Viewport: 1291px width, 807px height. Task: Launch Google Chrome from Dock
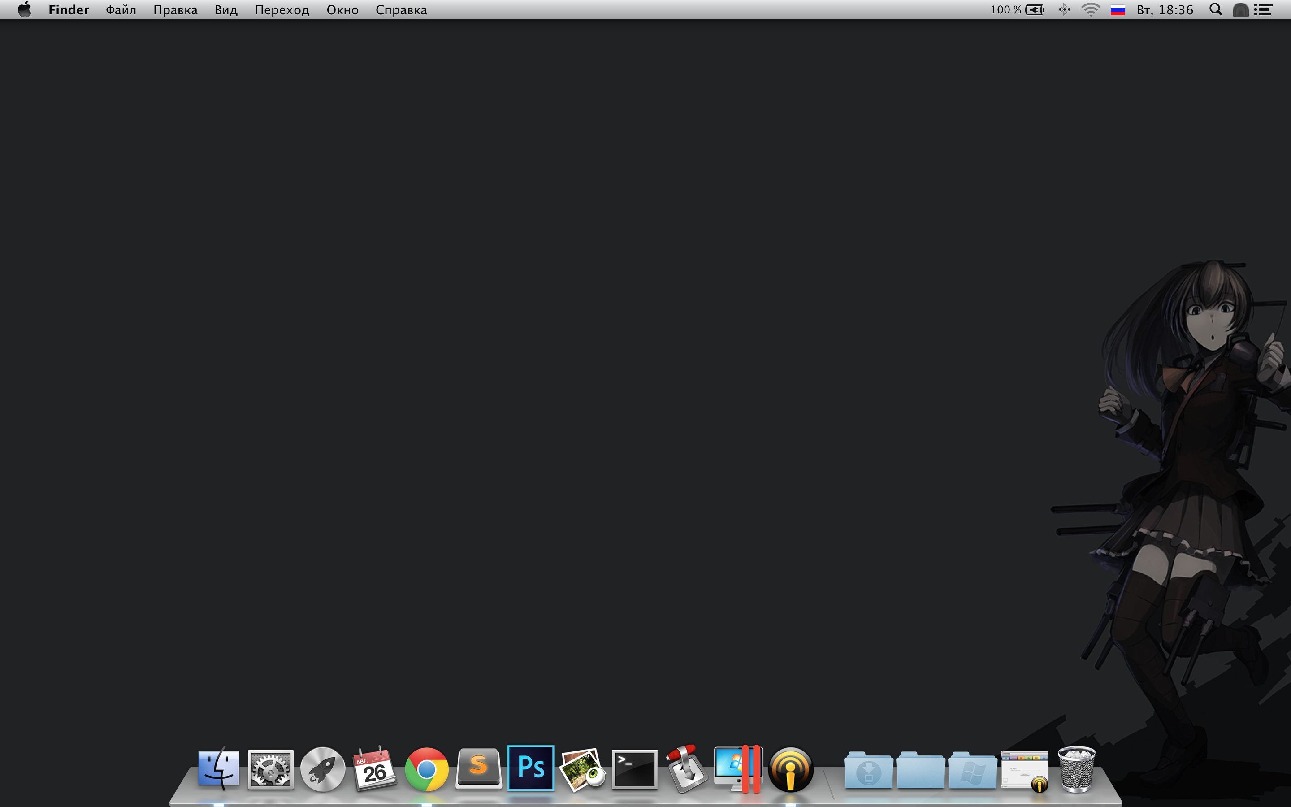coord(426,768)
